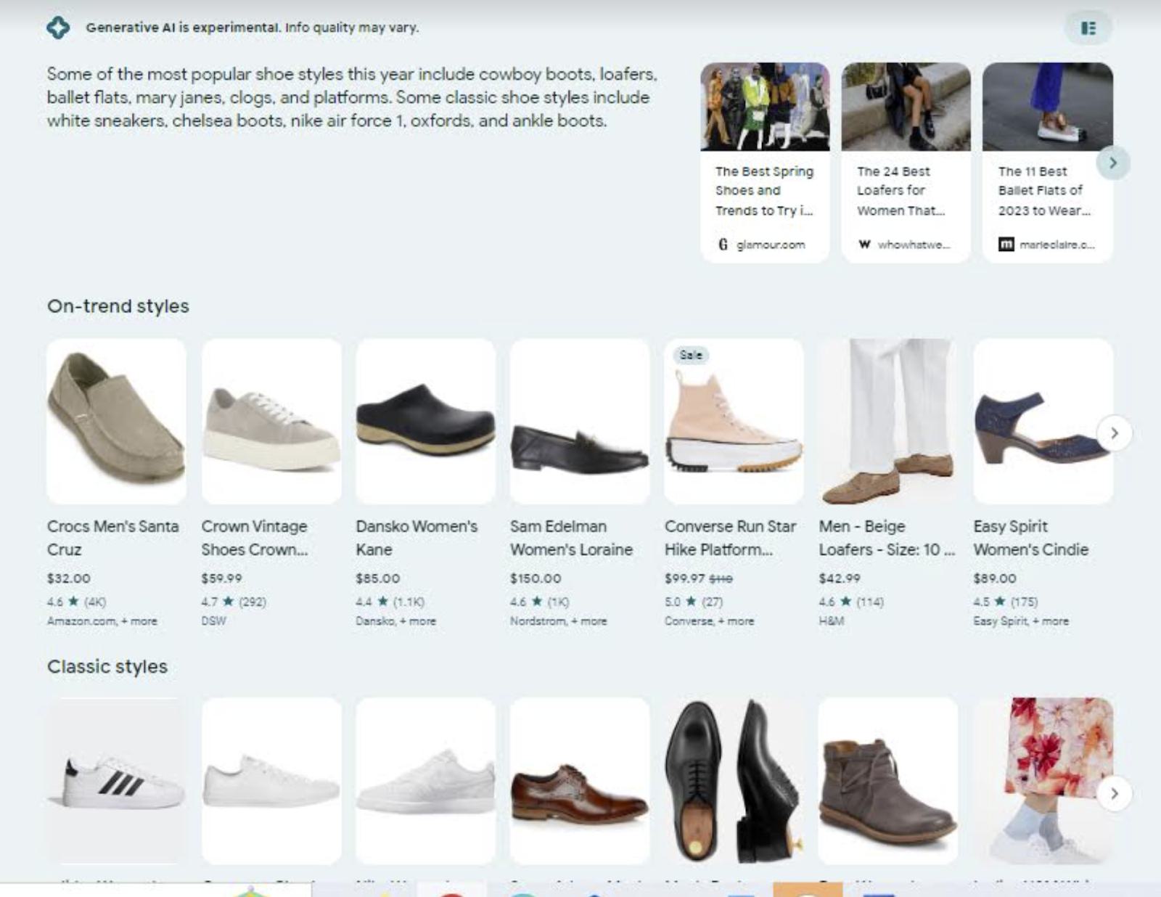1161x897 pixels.
Task: Select the Adidas white striped sneaker image
Action: point(116,781)
